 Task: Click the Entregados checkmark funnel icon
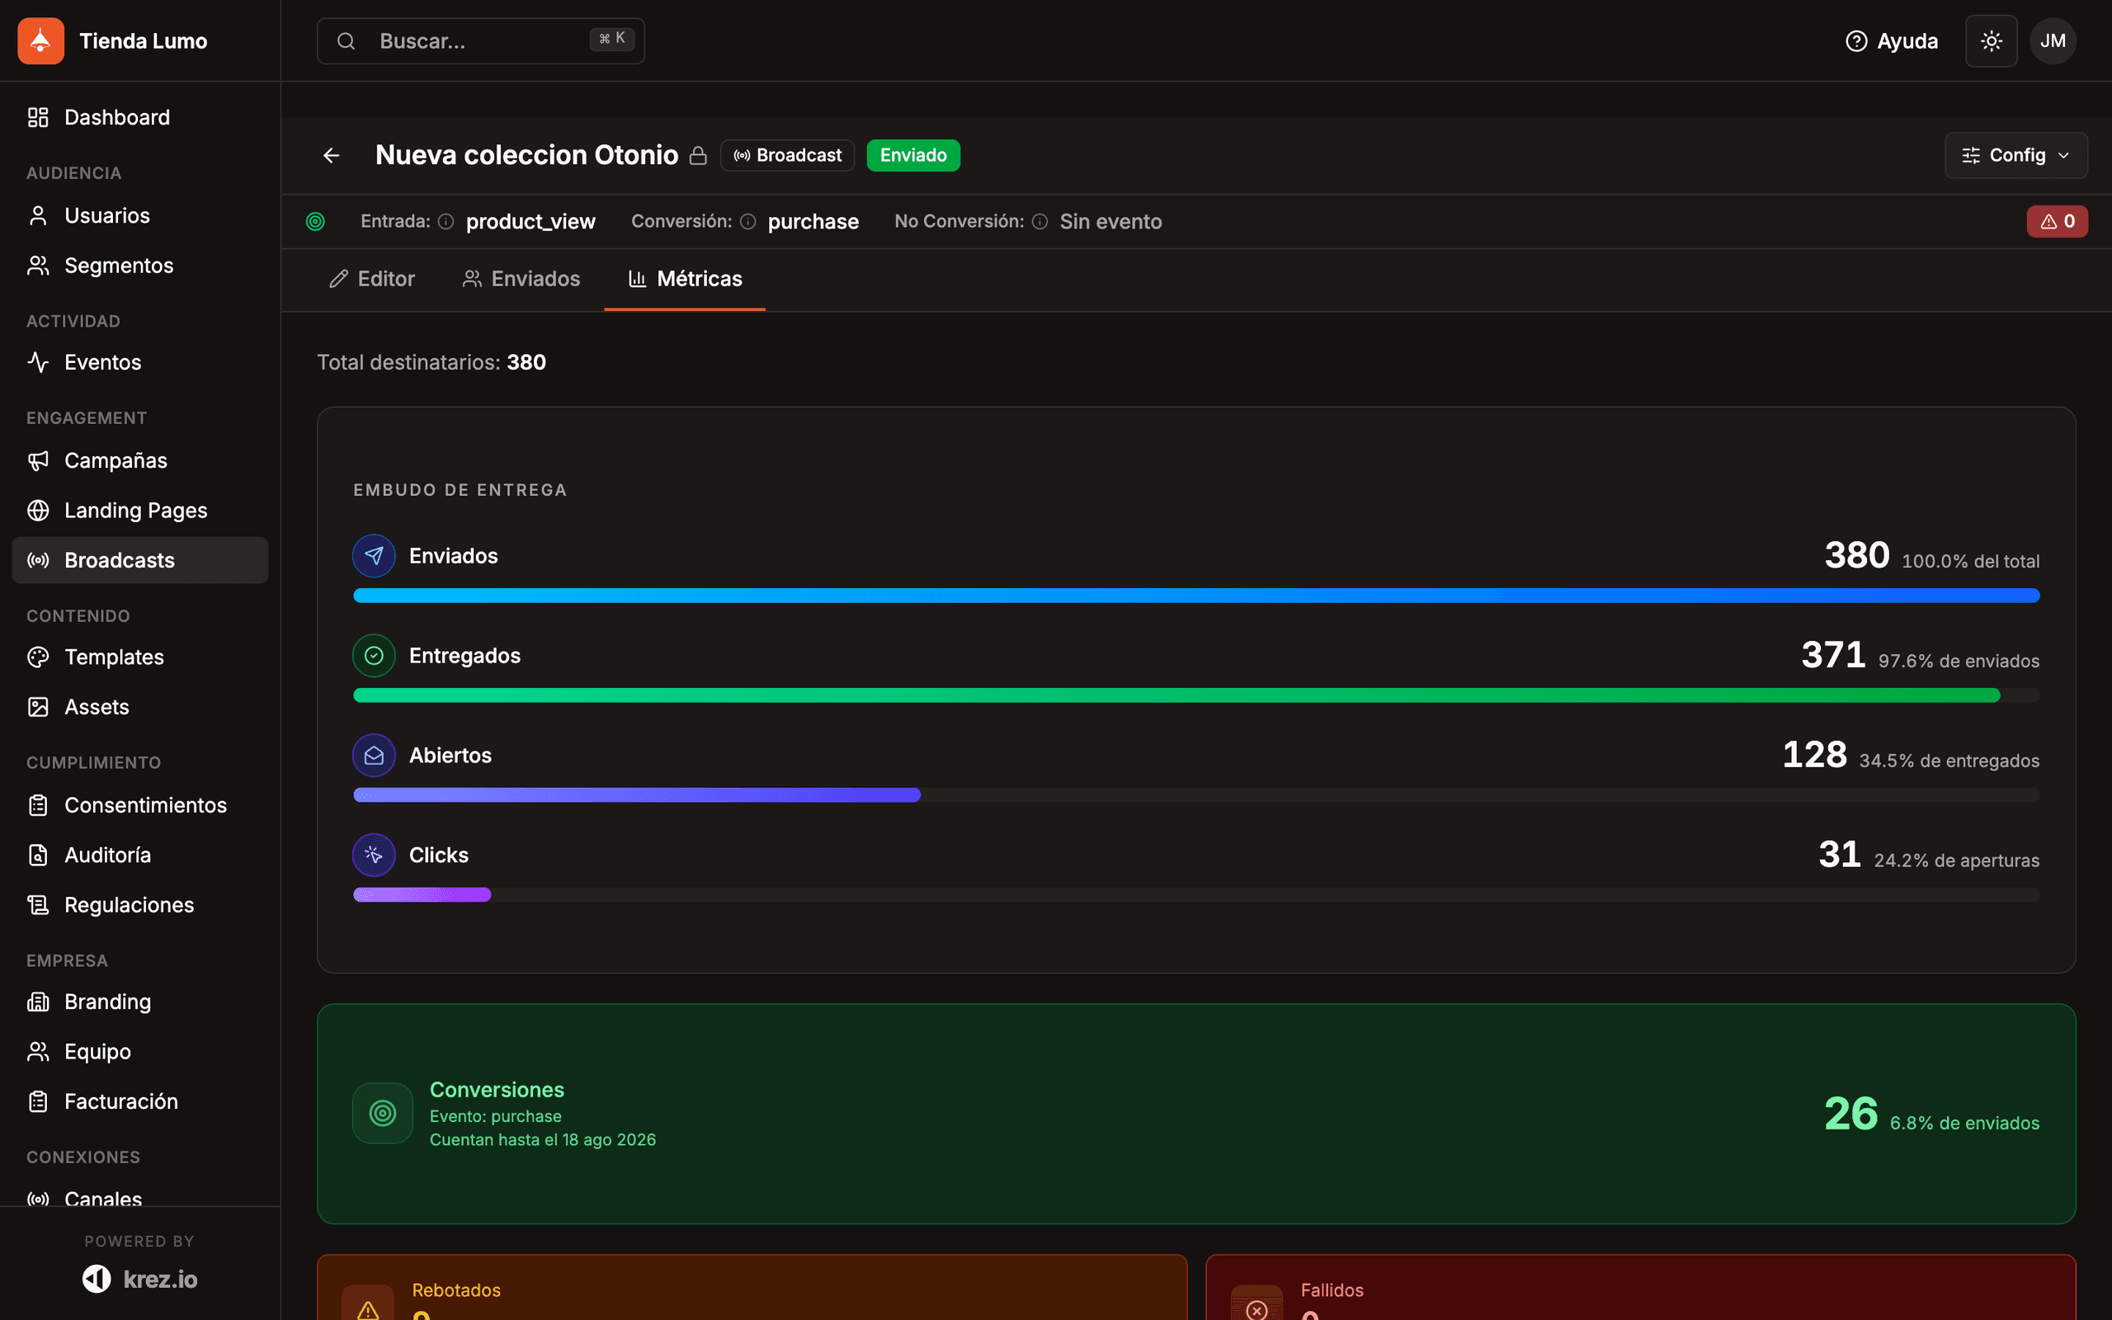pos(374,656)
